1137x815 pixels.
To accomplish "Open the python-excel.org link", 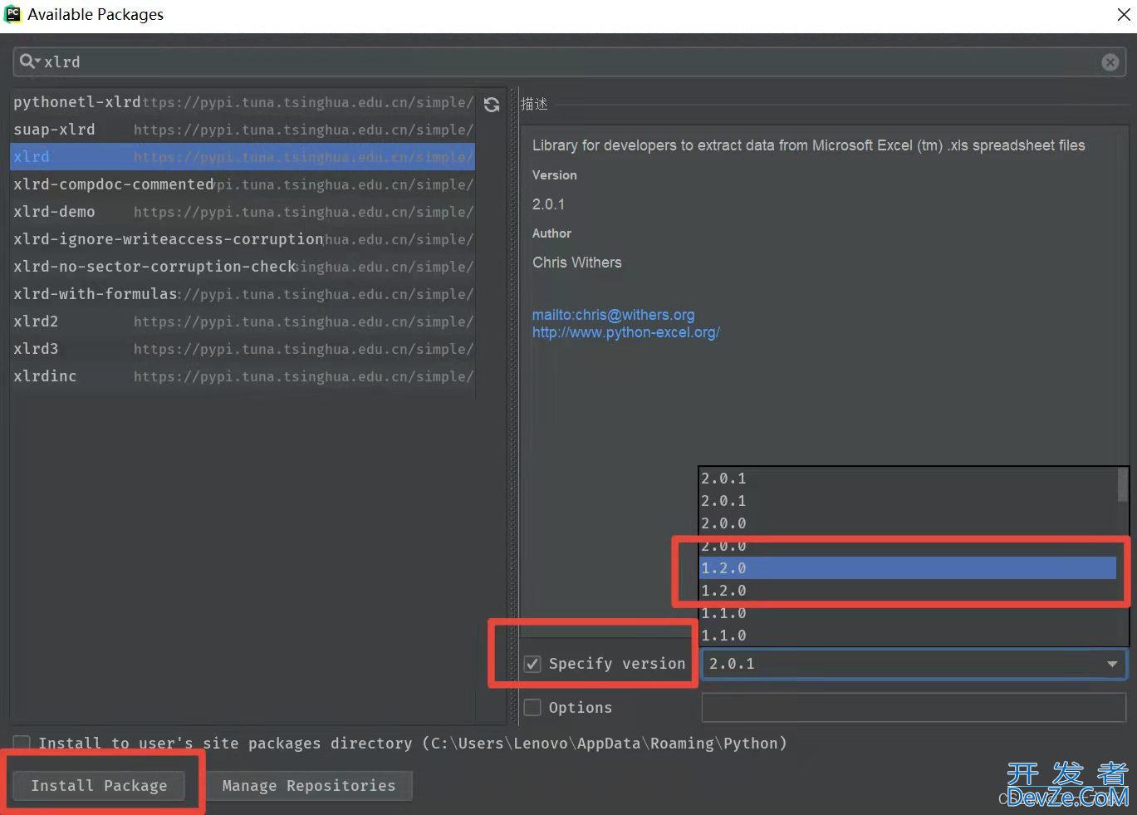I will tap(625, 332).
